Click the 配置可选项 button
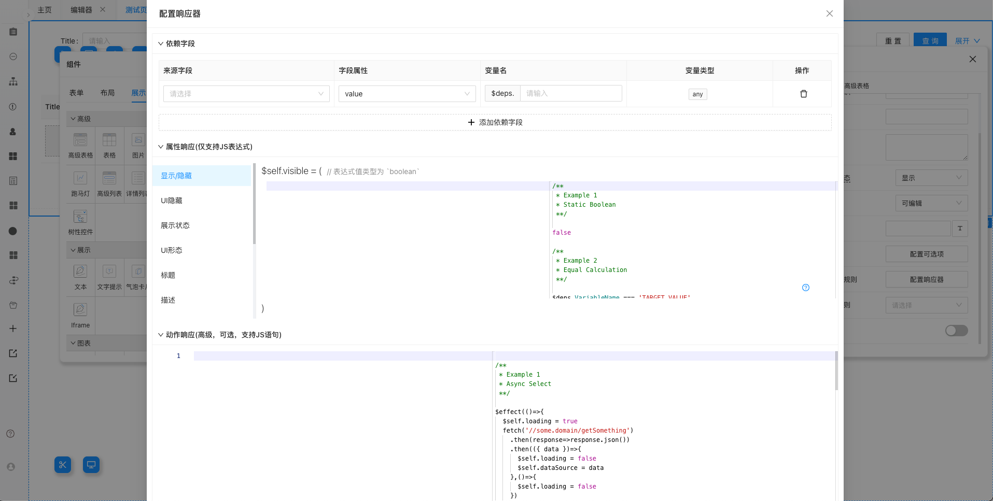 [x=927, y=254]
